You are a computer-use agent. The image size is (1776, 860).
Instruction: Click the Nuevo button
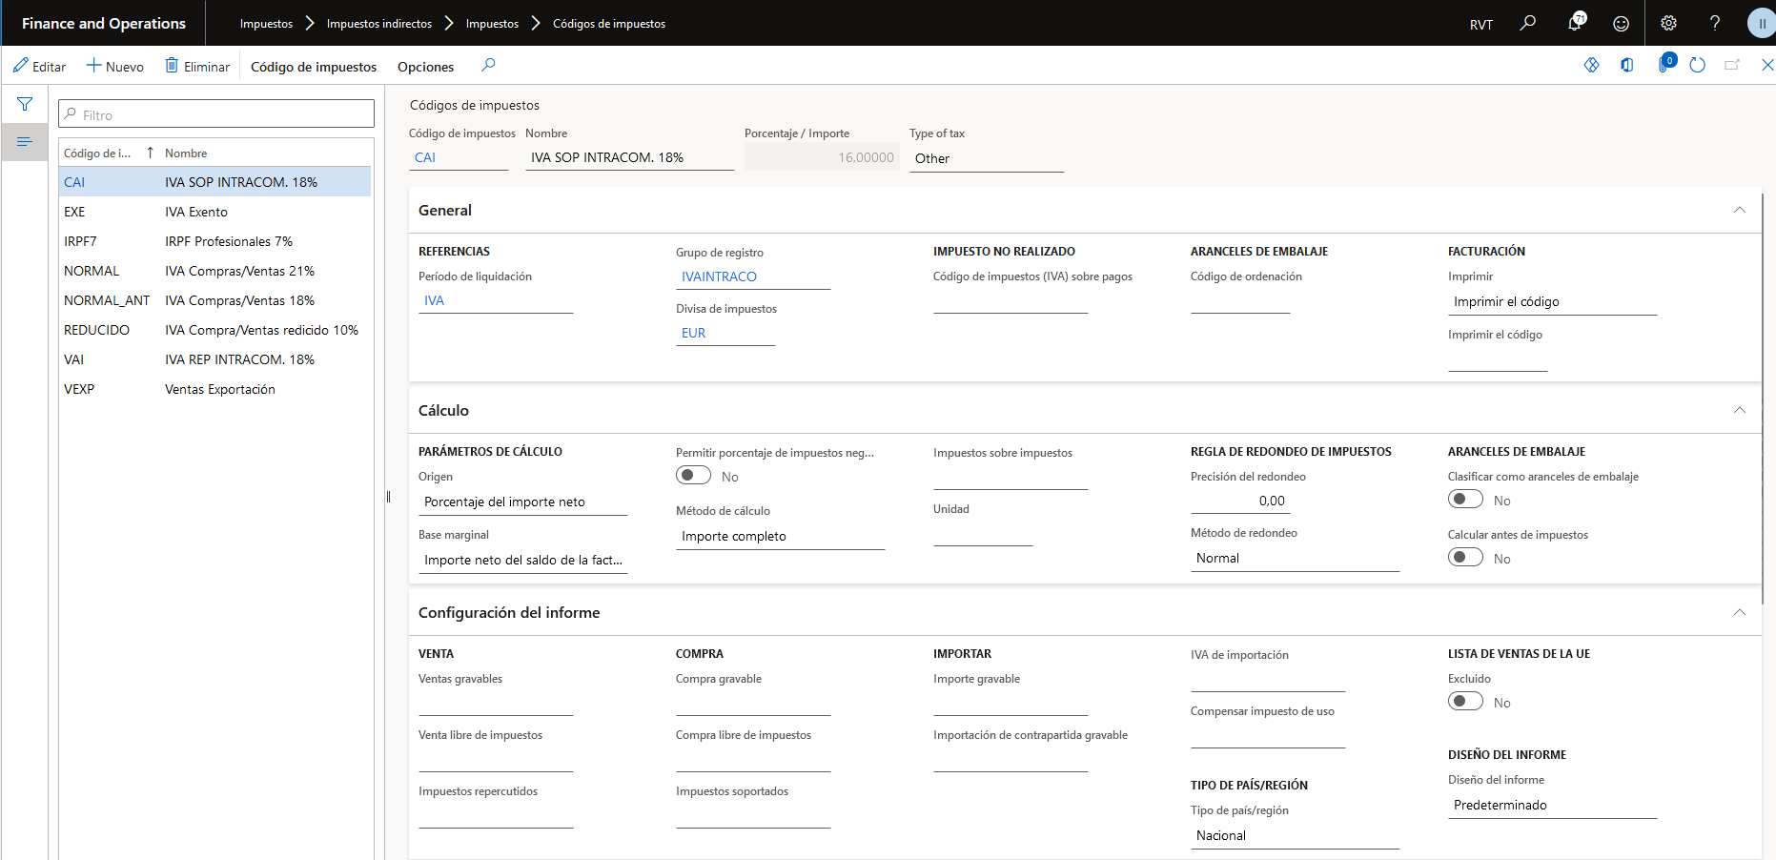pos(115,66)
